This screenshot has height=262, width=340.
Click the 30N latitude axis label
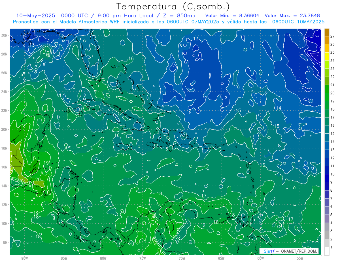point(5,35)
